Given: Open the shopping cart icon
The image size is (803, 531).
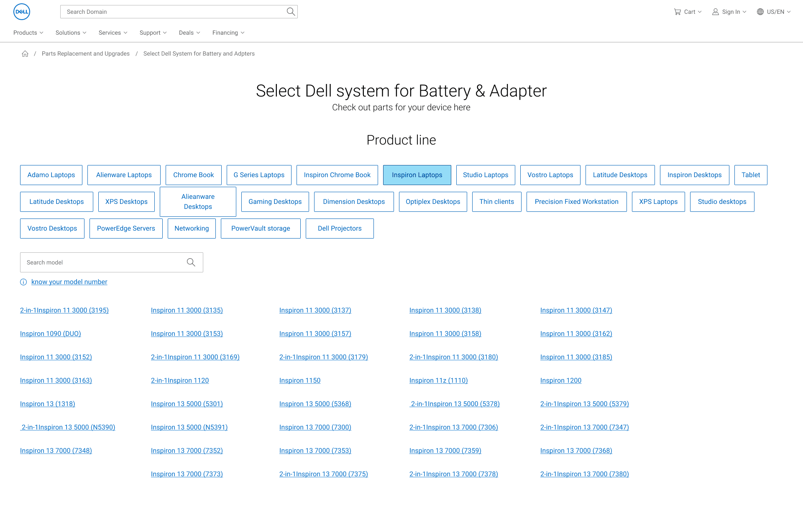Looking at the screenshot, I should [678, 12].
